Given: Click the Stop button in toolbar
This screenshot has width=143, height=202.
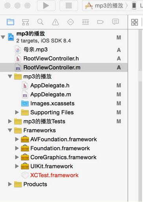Looking at the screenshot, I should coord(69,5).
